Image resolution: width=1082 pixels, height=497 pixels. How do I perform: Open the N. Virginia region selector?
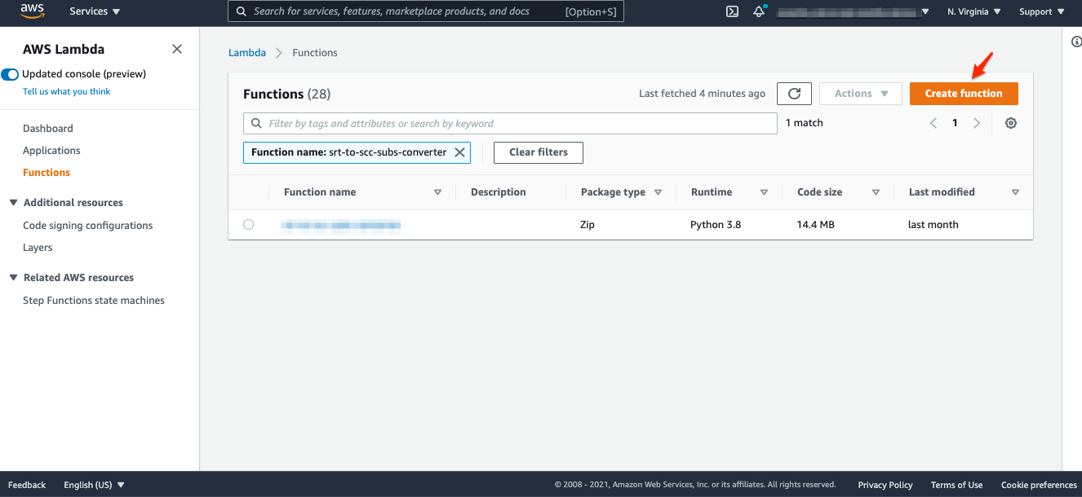(974, 11)
